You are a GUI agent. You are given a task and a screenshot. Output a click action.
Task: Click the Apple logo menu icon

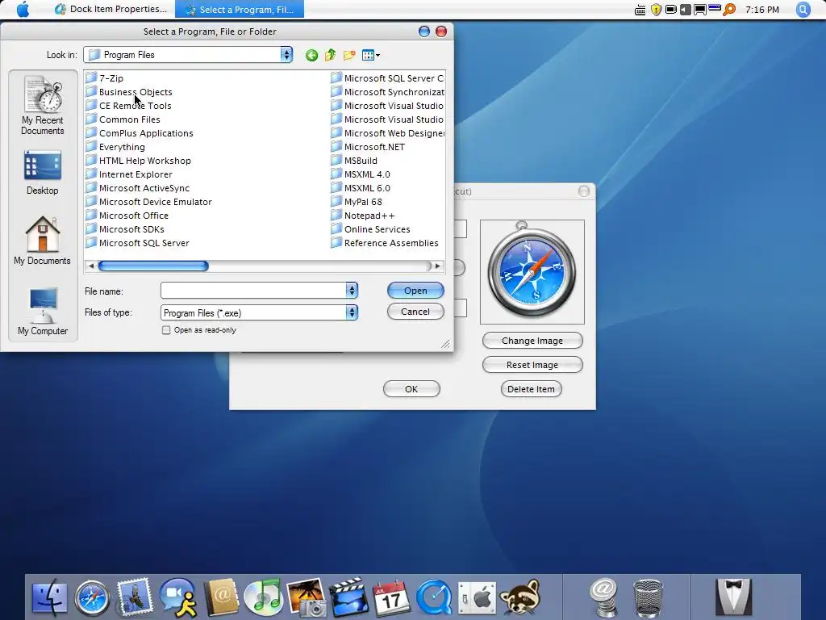click(23, 9)
